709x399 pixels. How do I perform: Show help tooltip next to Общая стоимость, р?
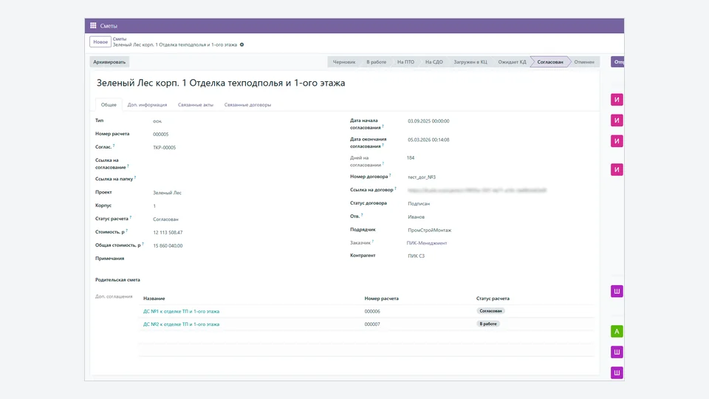[143, 243]
